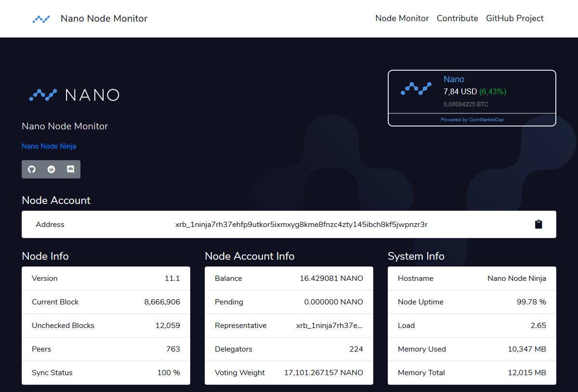Click the Current Block value 8,666,906
The width and height of the screenshot is (578, 392).
click(162, 302)
